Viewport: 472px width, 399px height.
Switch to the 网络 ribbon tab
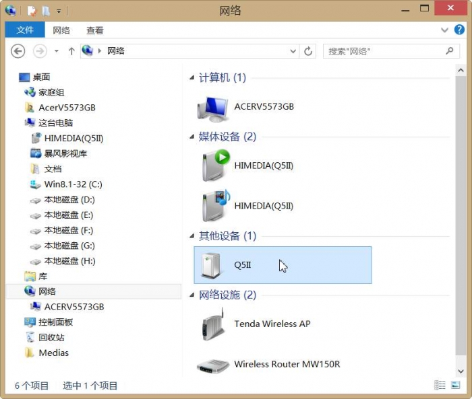coord(61,30)
